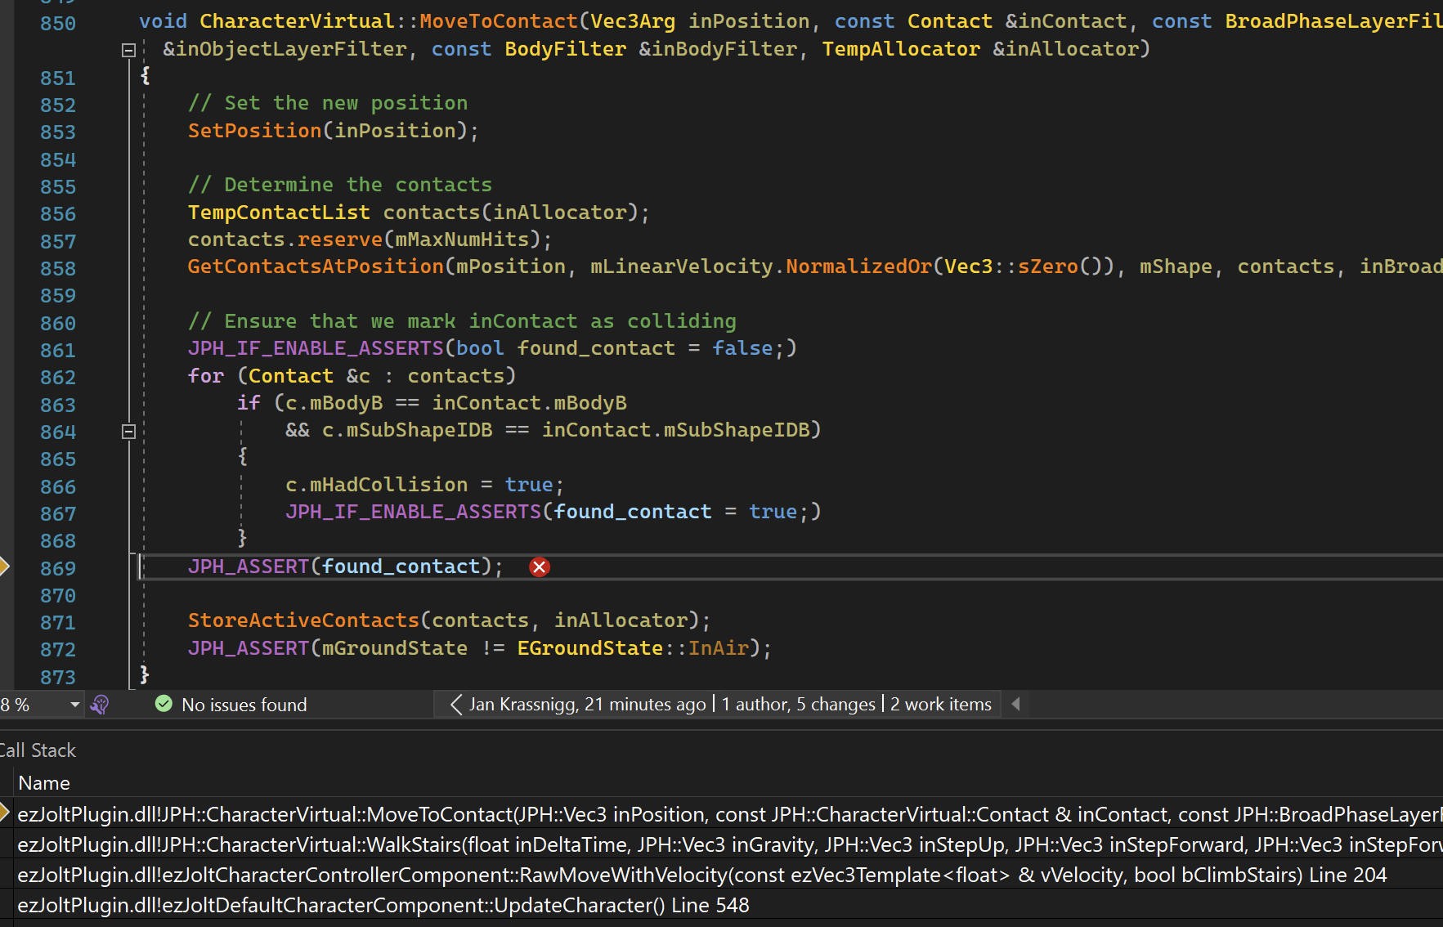This screenshot has height=927, width=1443.
Task: Collapse the MoveToContact function outline box
Action: (128, 50)
